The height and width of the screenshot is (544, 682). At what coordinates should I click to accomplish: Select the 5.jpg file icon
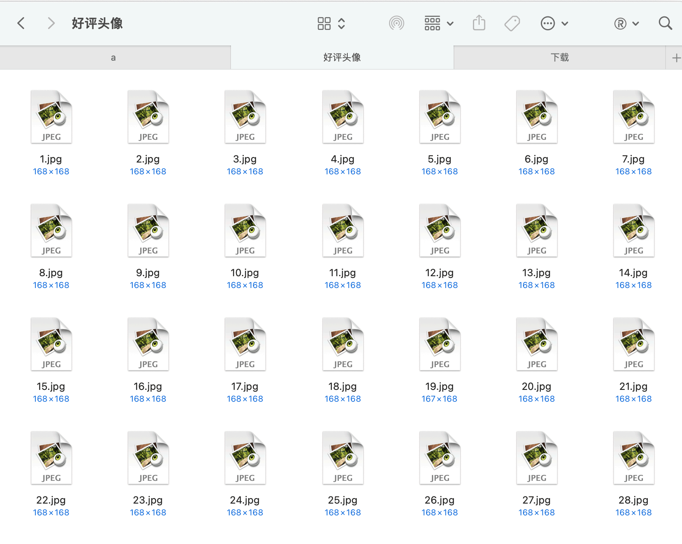[x=440, y=117]
